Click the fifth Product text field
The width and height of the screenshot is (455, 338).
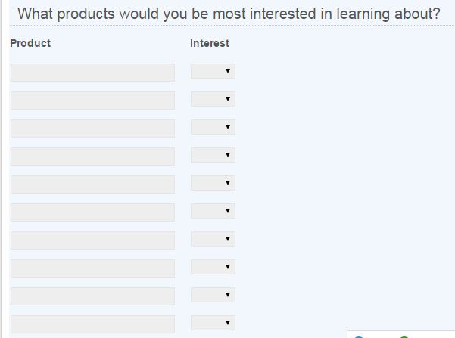point(92,185)
